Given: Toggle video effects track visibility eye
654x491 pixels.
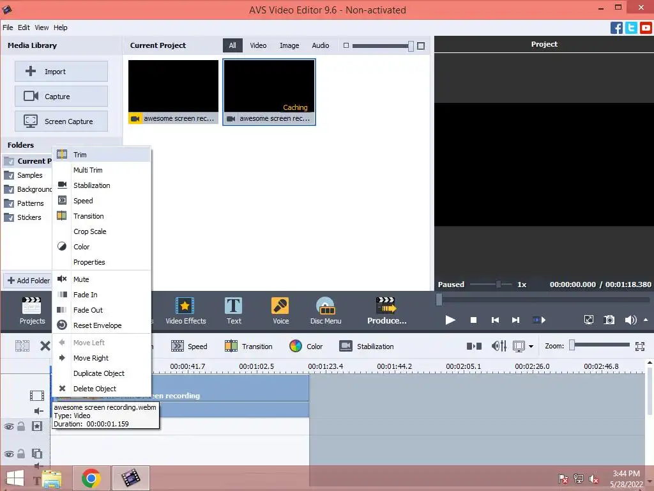Looking at the screenshot, I should point(9,426).
